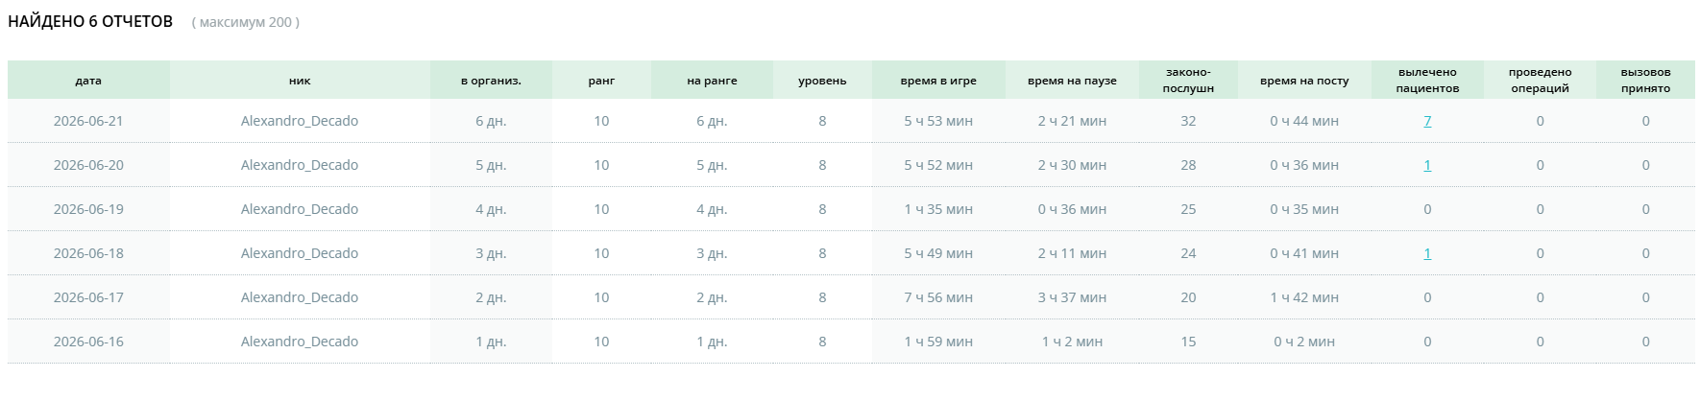Select the "проведено операций" column header
The height and width of the screenshot is (401, 1700).
[x=1540, y=80]
